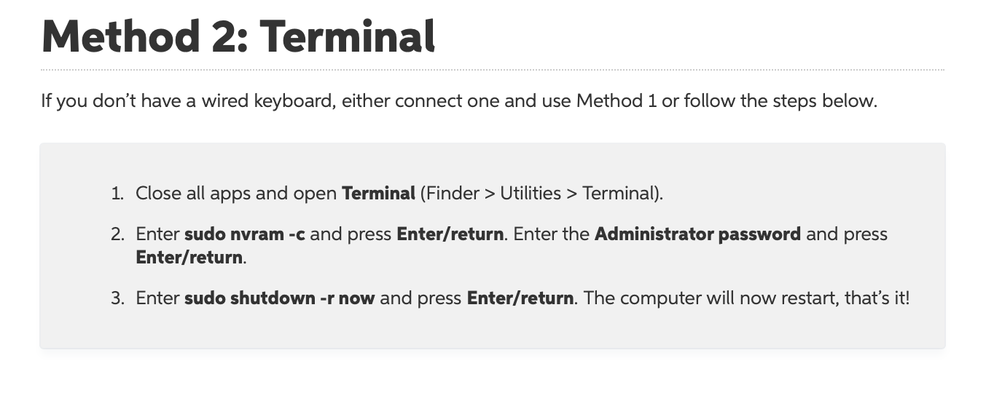Click the 'sudo shutdown -r now' command text
The height and width of the screenshot is (401, 986).
coord(280,298)
